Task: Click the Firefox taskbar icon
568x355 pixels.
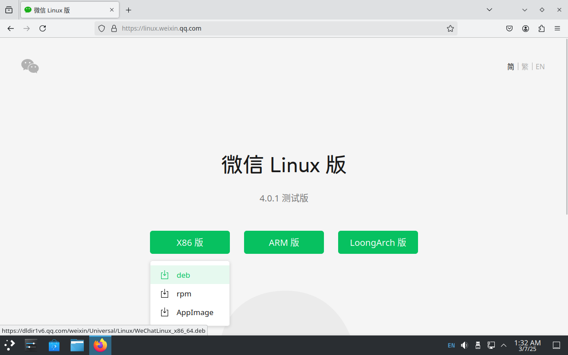Action: (x=100, y=345)
